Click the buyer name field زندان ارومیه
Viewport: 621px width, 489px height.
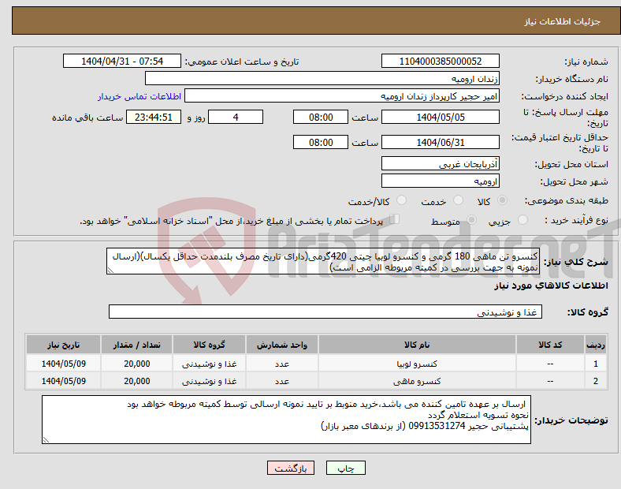322,78
